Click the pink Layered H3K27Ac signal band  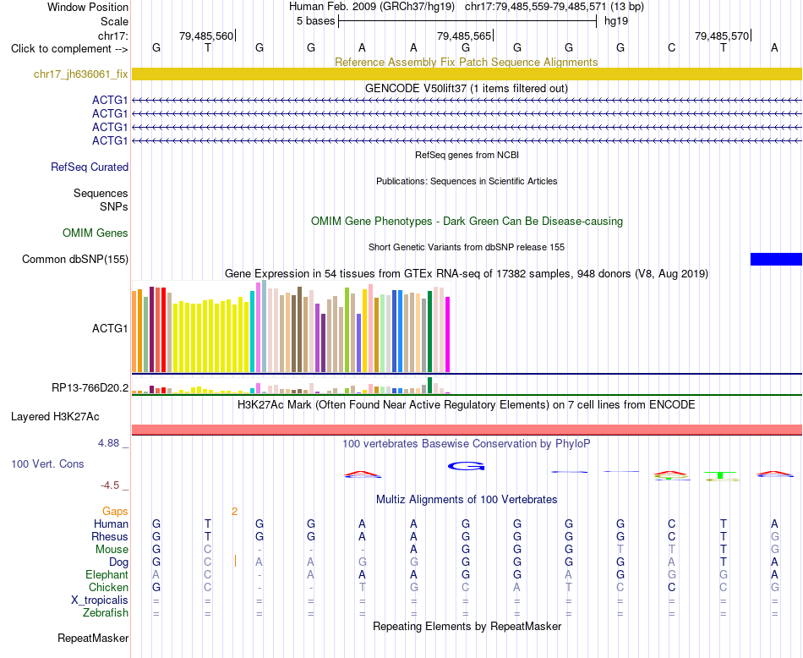pos(467,430)
